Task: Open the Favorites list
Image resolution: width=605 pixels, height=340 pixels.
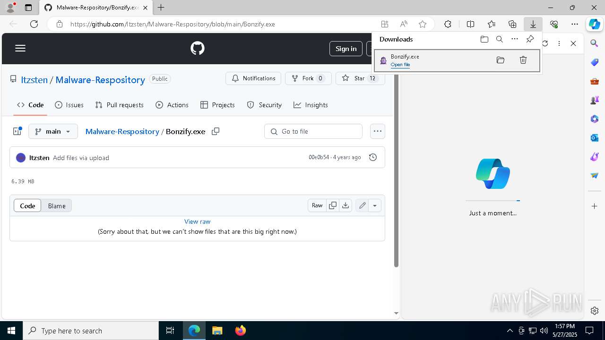Action: tap(492, 24)
